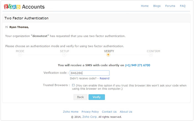Open the Home navigation link

pyautogui.click(x=145, y=6)
